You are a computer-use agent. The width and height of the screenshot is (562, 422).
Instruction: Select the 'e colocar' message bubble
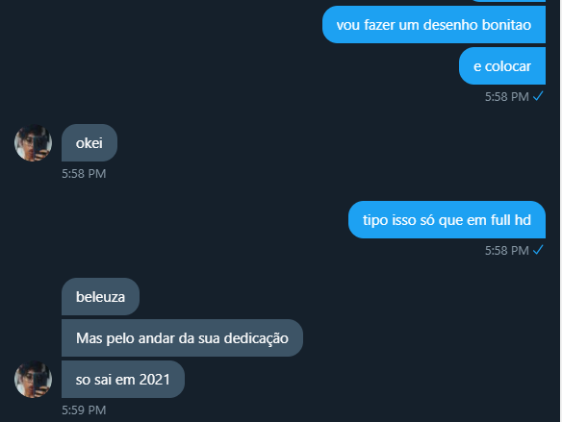pos(502,66)
